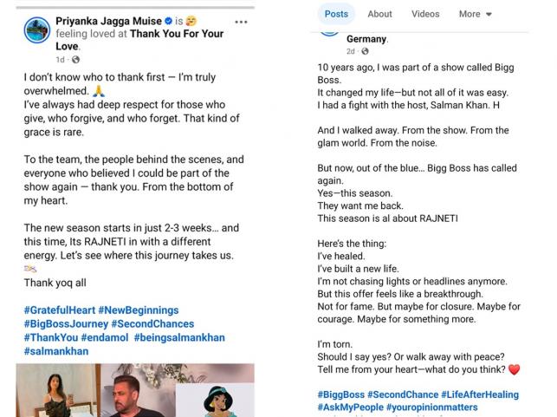This screenshot has height=417, width=557.
Task: Click the globe privacy icon beside 1d
Action: pyautogui.click(x=75, y=60)
